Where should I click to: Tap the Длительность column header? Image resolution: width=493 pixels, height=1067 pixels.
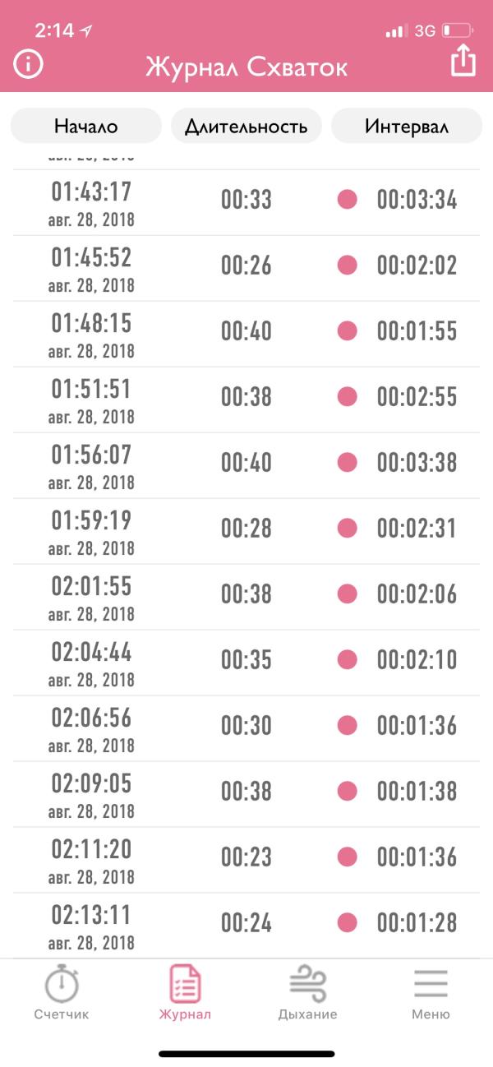point(246,127)
